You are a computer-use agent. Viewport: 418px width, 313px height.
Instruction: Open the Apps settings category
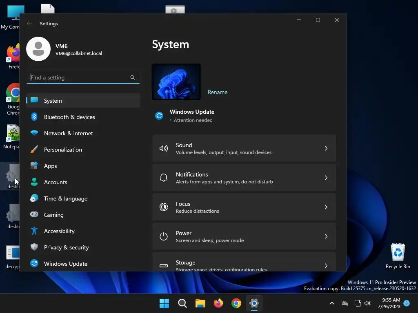[83, 166]
